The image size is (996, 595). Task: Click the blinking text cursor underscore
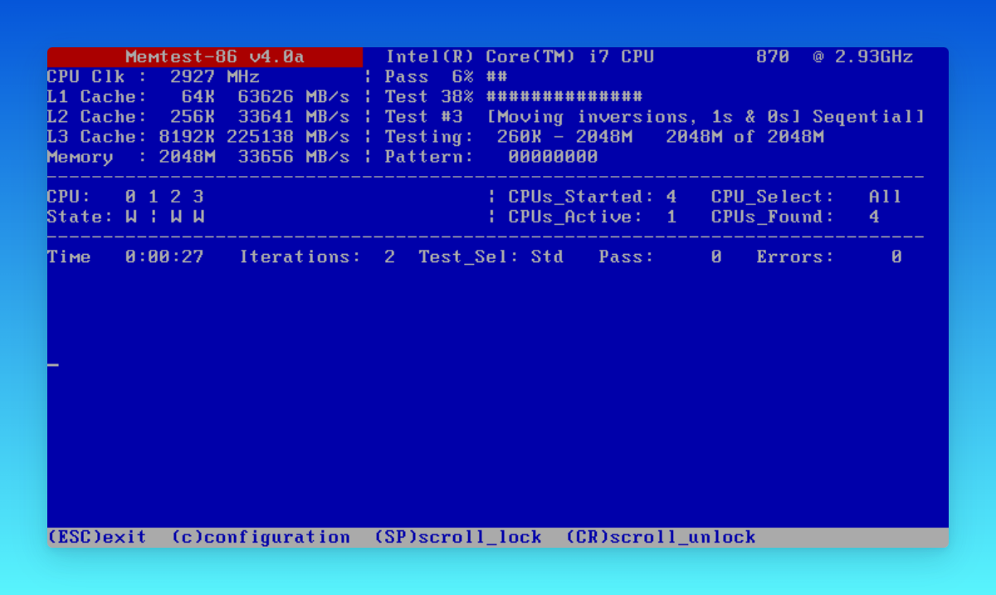[x=53, y=364]
